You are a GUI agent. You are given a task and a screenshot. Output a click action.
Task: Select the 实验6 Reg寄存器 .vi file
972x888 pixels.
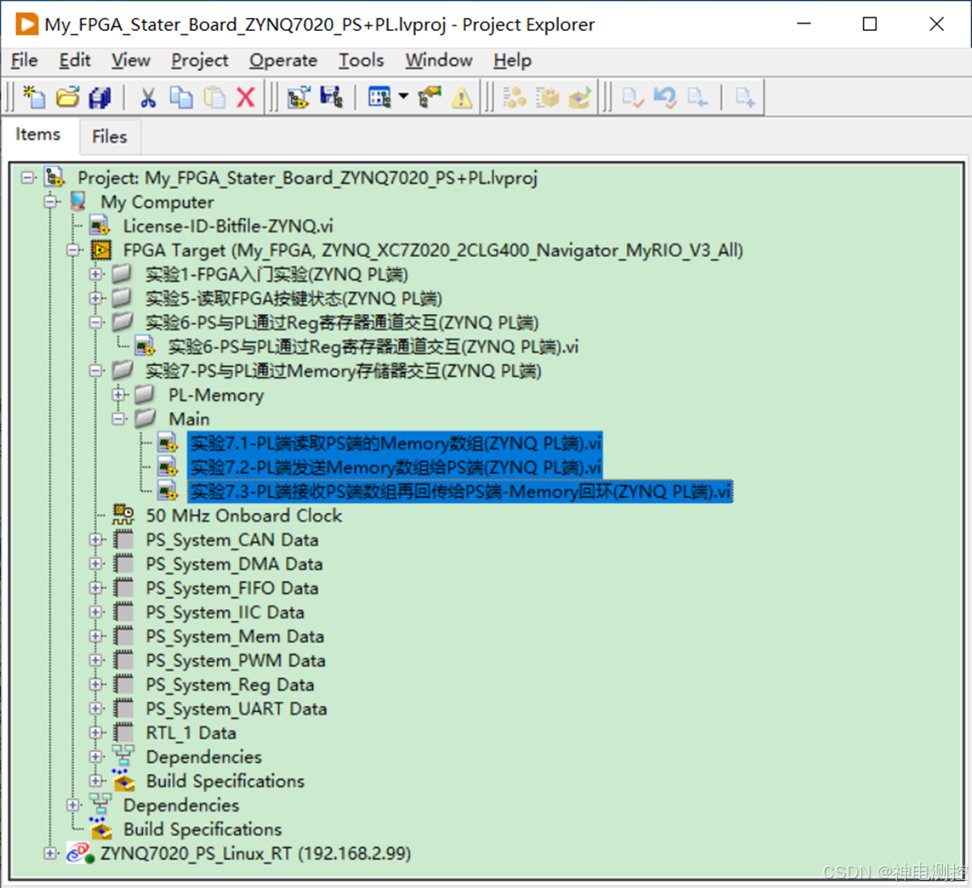(373, 347)
